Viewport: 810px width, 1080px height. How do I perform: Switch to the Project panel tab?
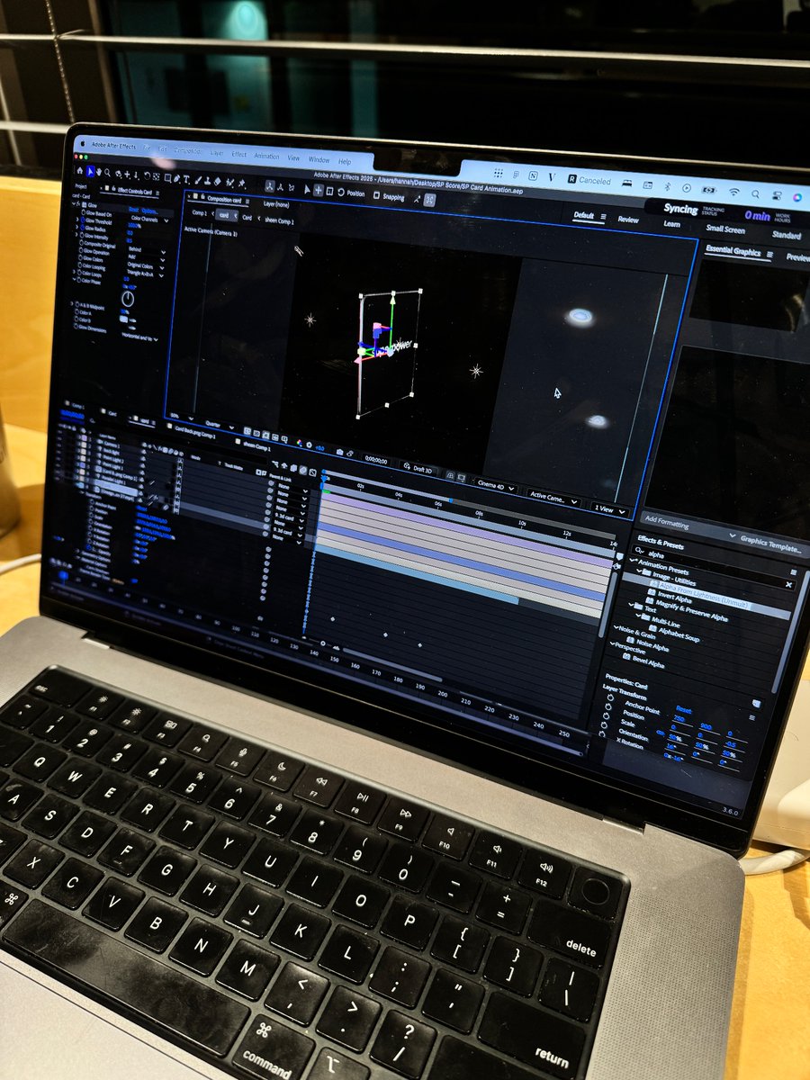click(81, 186)
